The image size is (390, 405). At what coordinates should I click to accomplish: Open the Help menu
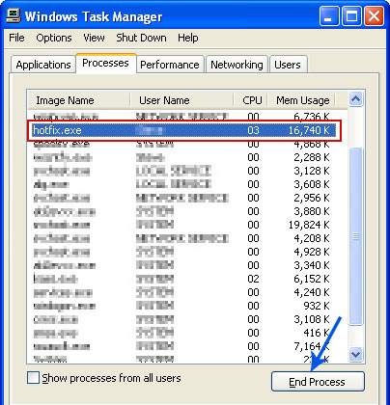[188, 38]
